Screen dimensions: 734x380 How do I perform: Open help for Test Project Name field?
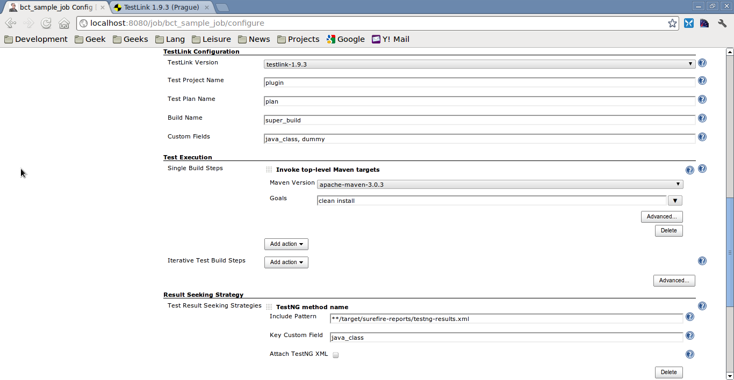pyautogui.click(x=702, y=81)
